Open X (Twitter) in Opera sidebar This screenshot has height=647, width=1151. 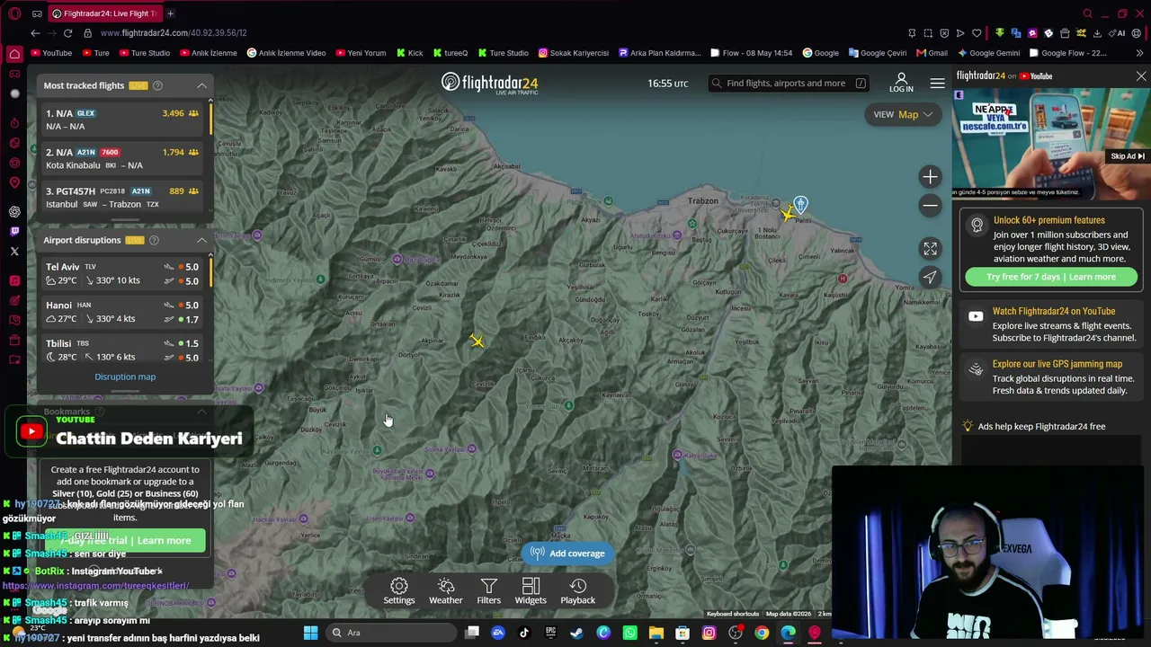(x=14, y=252)
